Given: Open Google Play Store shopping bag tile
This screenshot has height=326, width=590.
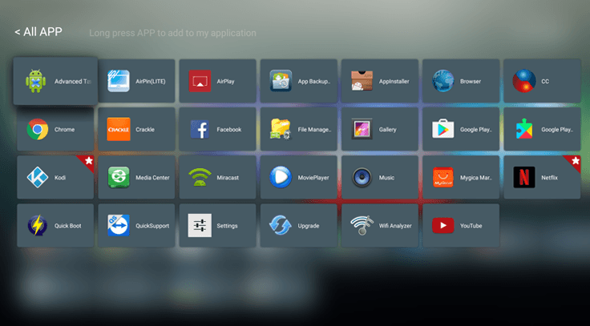Looking at the screenshot, I should pos(461,129).
